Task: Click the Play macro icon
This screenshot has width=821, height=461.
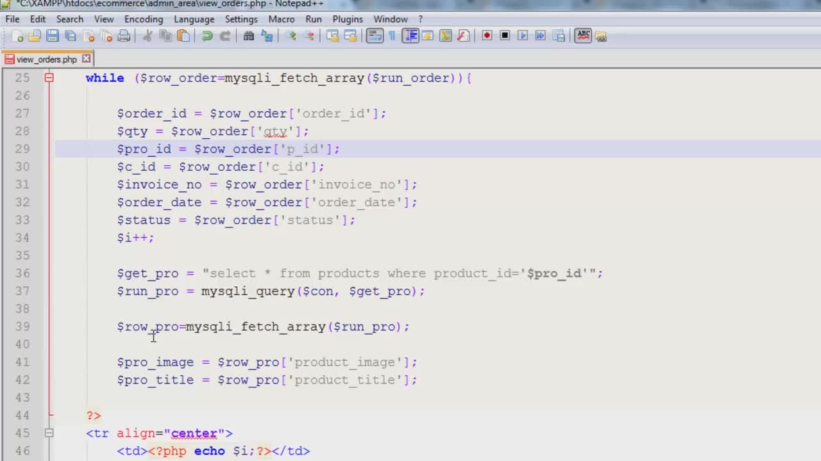Action: pyautogui.click(x=522, y=36)
